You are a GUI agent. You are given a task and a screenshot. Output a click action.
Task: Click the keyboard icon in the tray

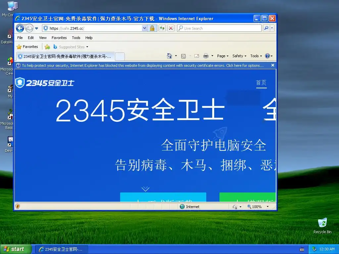click(302, 249)
